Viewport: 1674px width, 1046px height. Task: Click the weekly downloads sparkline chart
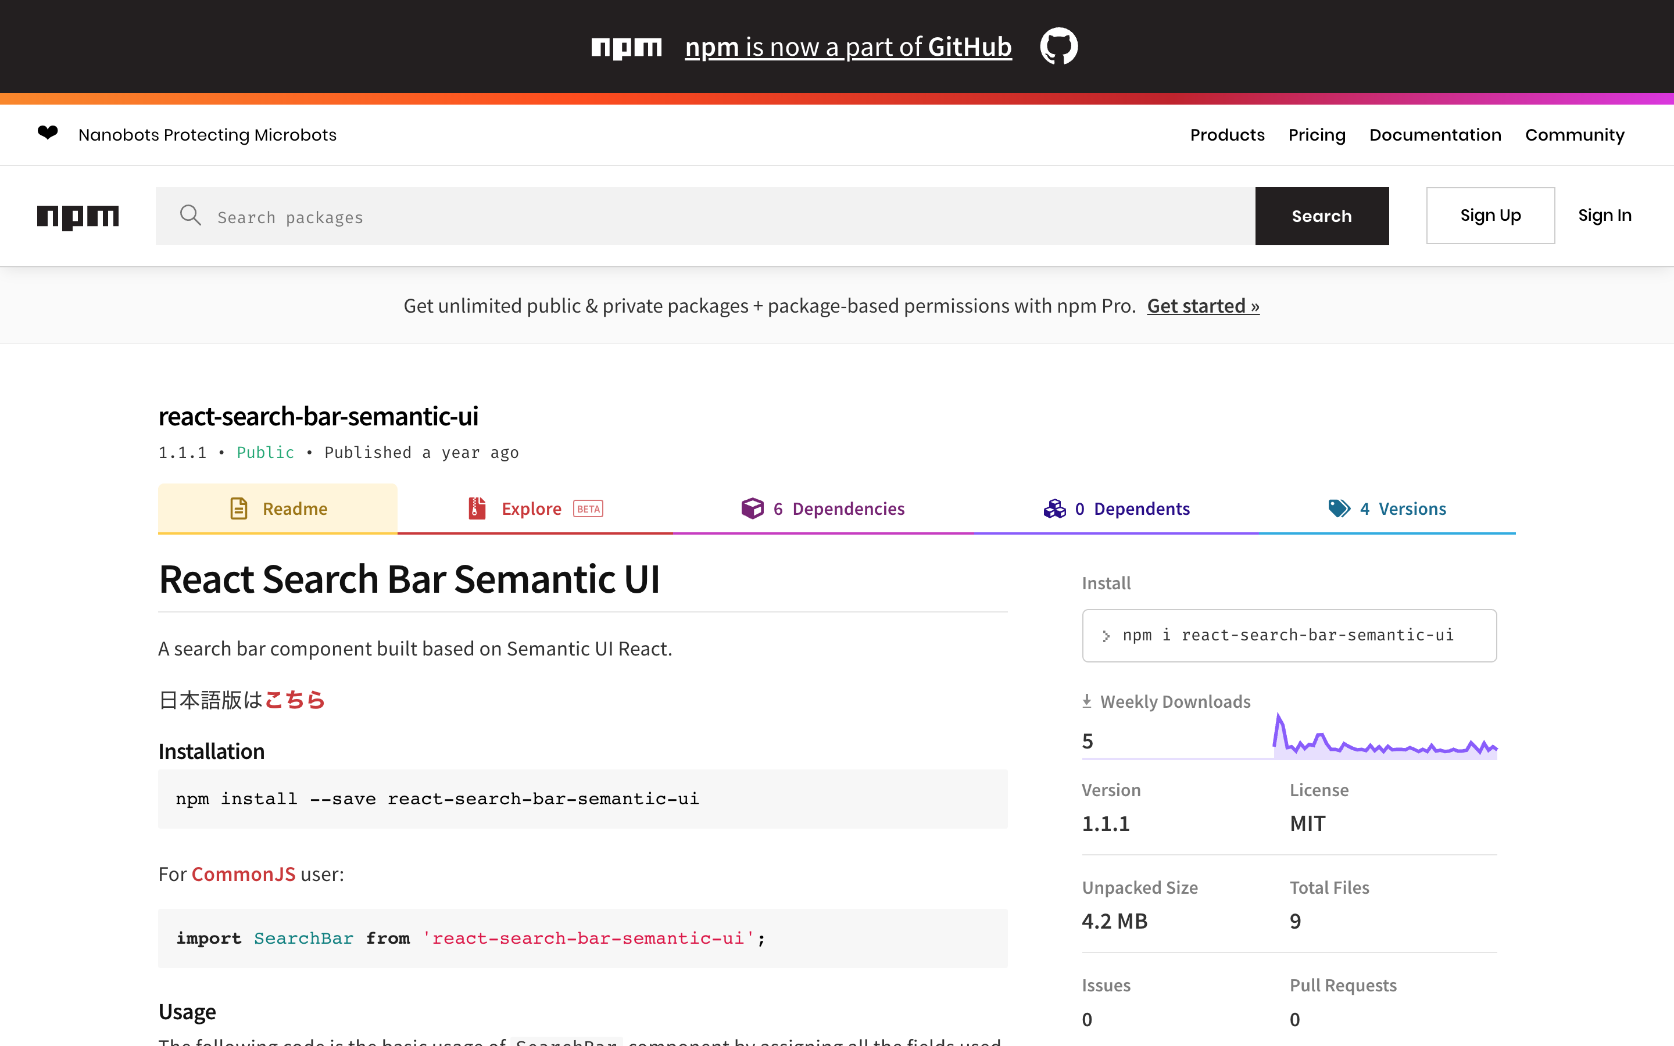coord(1385,735)
